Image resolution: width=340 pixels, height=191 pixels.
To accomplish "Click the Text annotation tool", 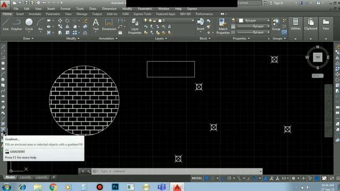I will pyautogui.click(x=96, y=24).
